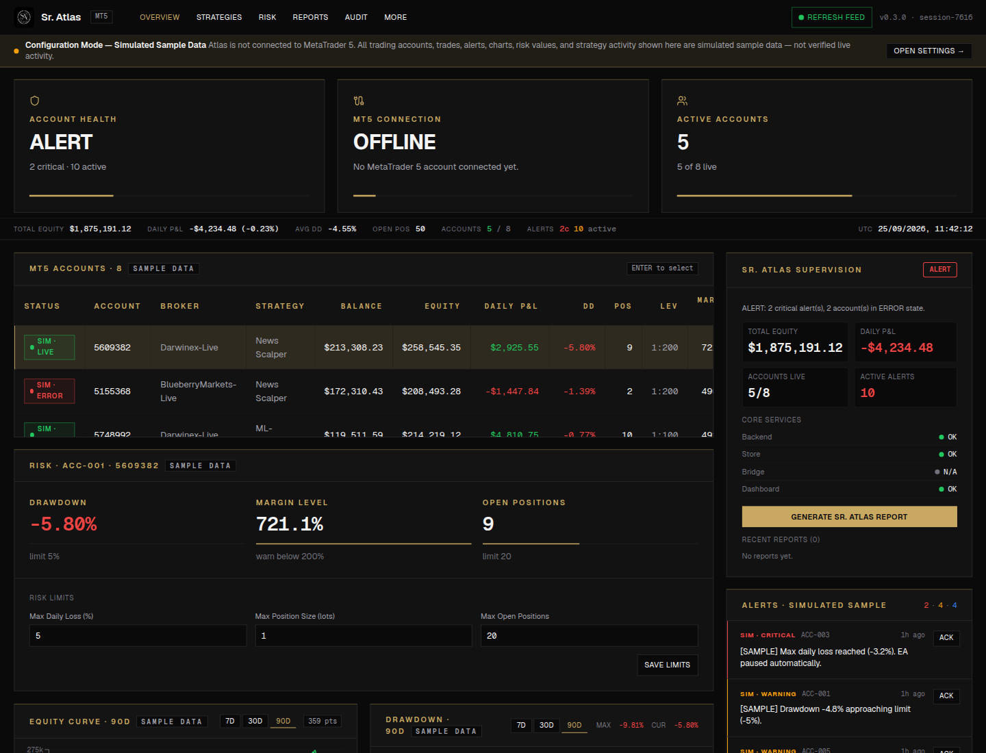Viewport: 986px width, 753px height.
Task: Click the Save Limits button
Action: 668,665
